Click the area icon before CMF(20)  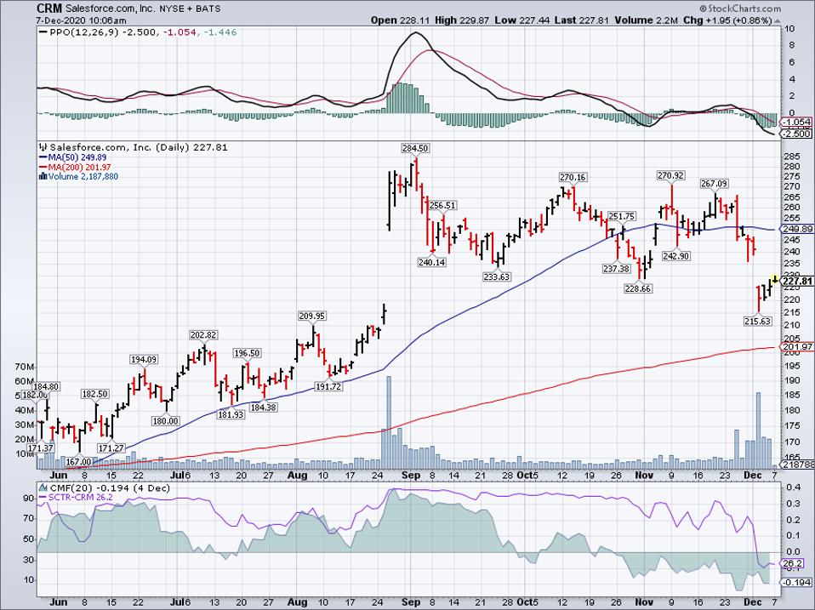[43, 488]
